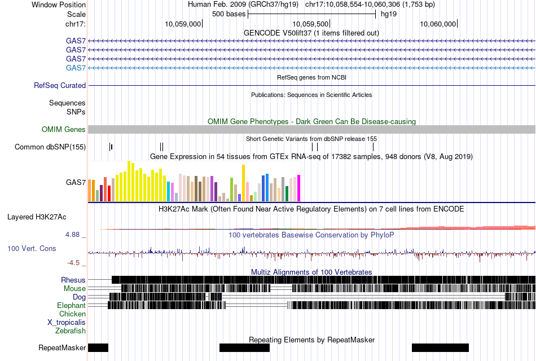The image size is (536, 361).
Task: Click the chr17:10,058,554-10,060,306 position text
Action: point(370,5)
